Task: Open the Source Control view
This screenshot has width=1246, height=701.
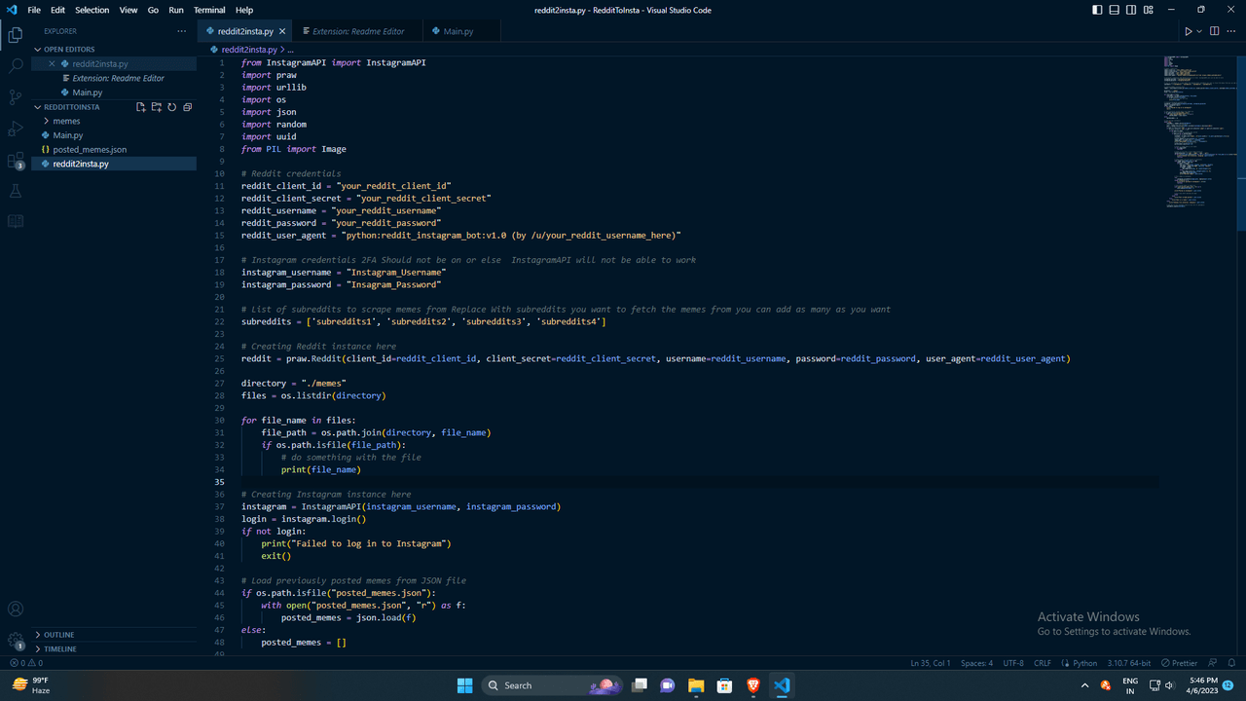Action: 16,97
